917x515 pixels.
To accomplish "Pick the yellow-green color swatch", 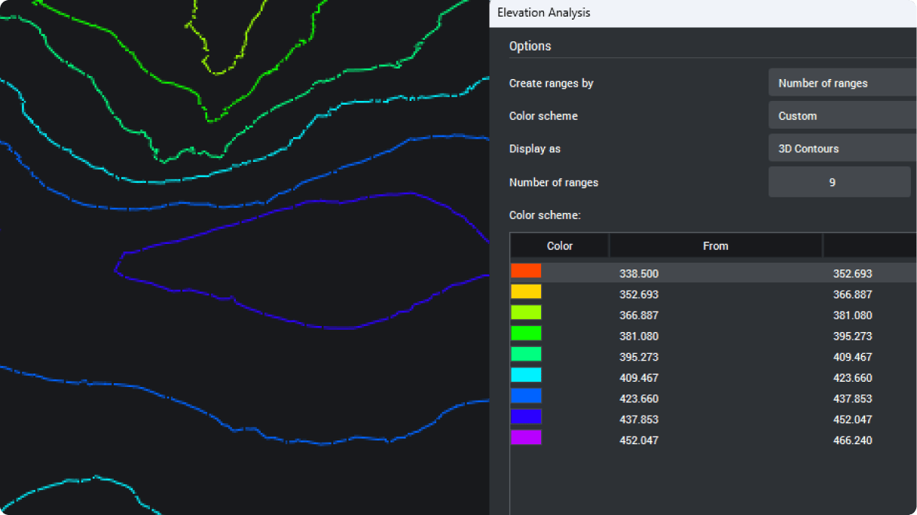I will [x=526, y=312].
